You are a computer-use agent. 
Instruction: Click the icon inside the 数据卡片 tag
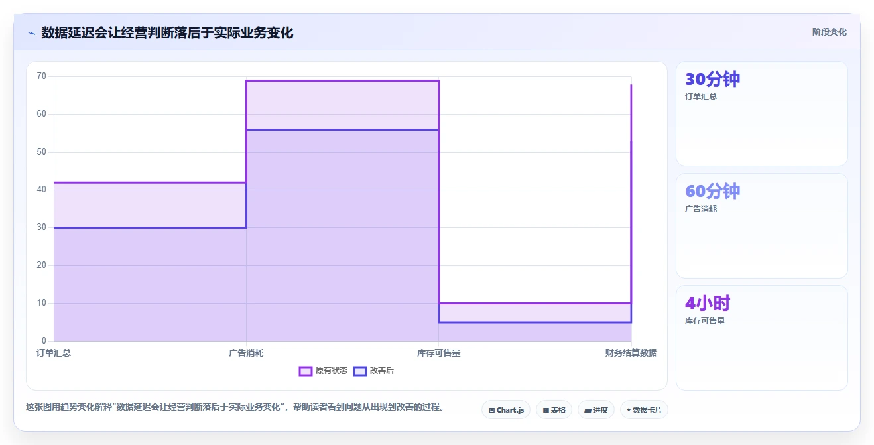coord(629,410)
